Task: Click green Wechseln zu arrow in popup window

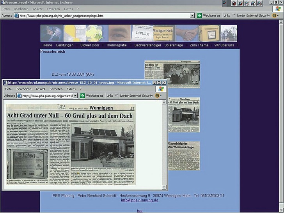Action: click(x=82, y=96)
